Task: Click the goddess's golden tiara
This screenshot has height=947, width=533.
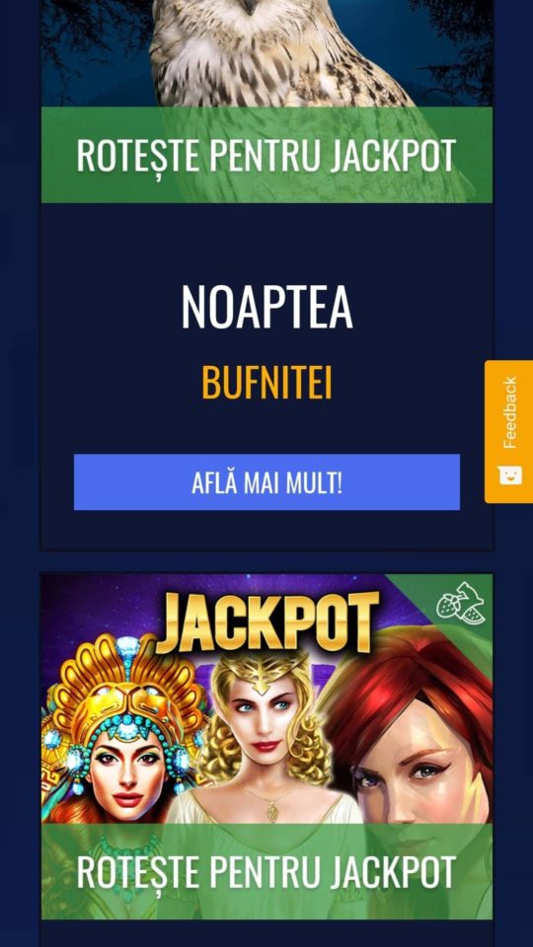Action: [265, 672]
